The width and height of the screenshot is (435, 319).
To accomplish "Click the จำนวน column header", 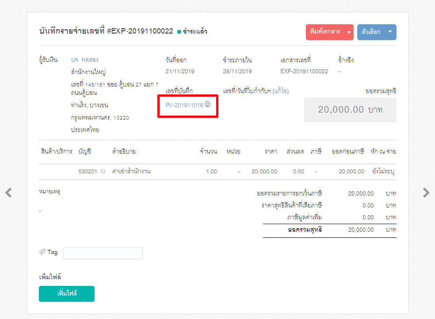I will [x=208, y=151].
